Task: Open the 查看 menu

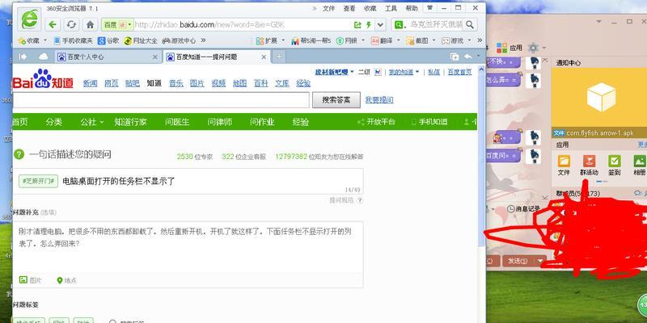Action: pyautogui.click(x=349, y=8)
